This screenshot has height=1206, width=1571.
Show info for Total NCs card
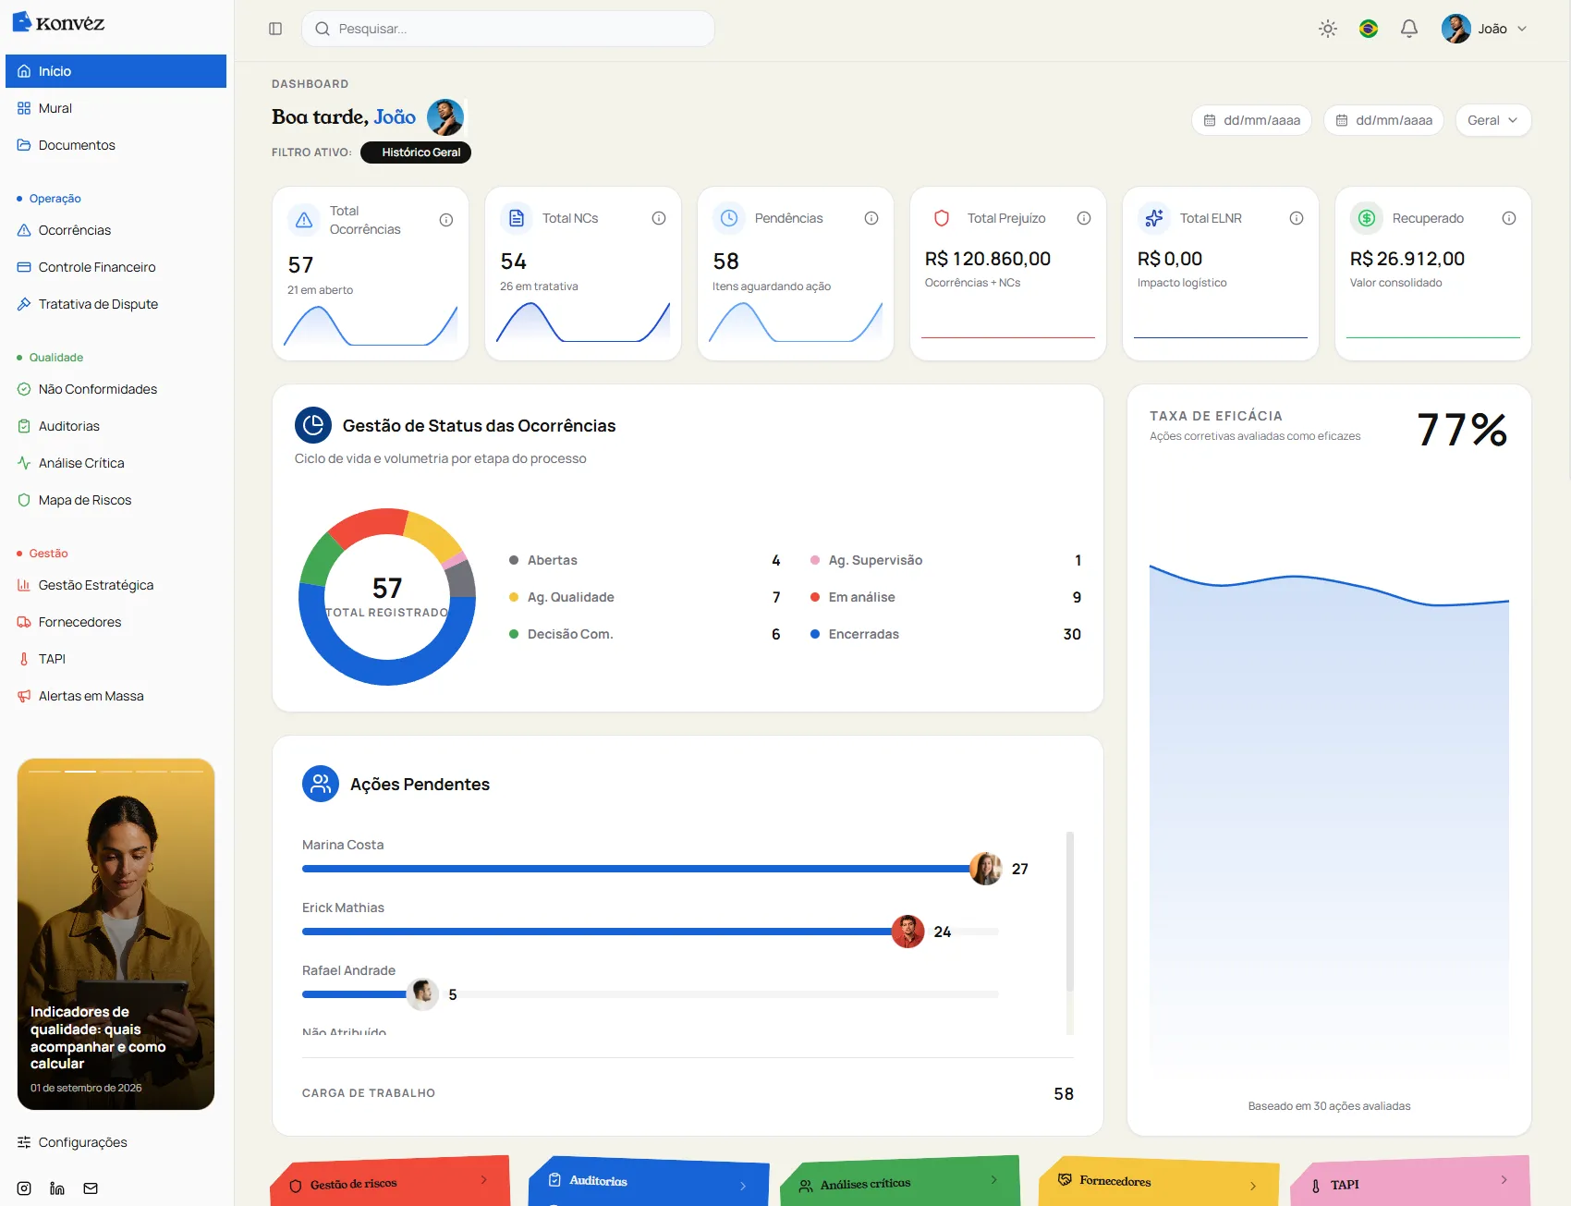[x=659, y=218]
